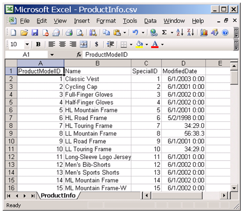This screenshot has width=243, height=213.
Task: Open the Insert menu
Action: (82, 21)
